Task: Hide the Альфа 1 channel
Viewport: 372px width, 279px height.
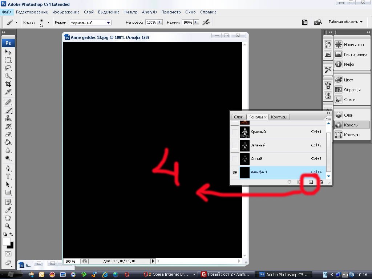Action: tap(235, 172)
